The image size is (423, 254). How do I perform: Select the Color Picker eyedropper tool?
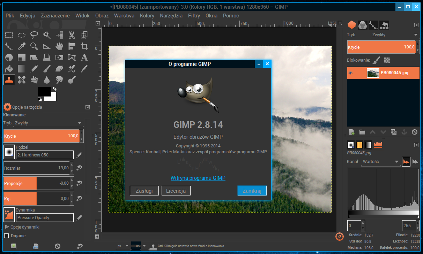22,46
